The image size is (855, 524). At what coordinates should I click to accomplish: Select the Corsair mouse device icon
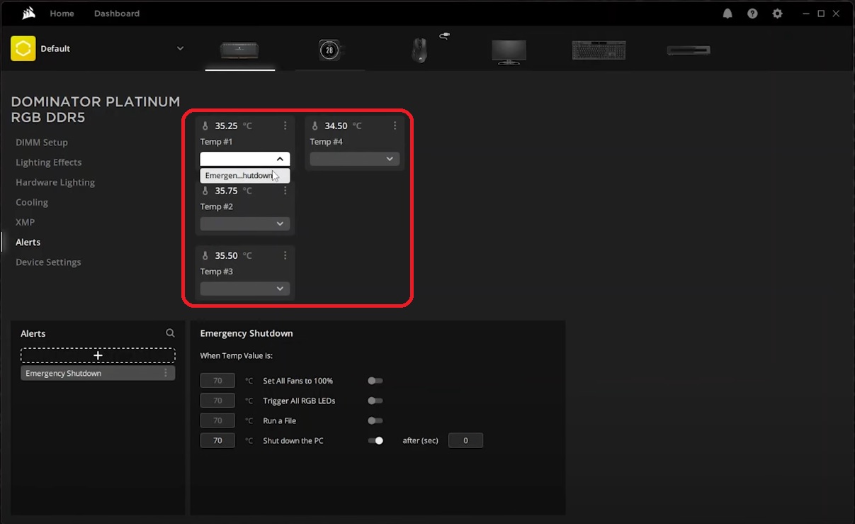pyautogui.click(x=419, y=50)
